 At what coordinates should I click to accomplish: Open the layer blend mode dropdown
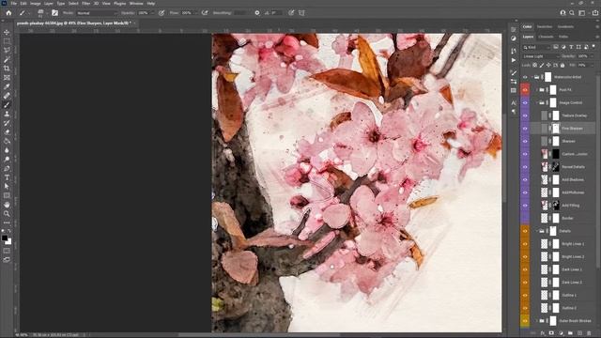click(x=541, y=56)
